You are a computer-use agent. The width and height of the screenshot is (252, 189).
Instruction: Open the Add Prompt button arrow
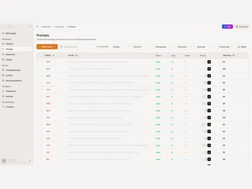point(55,47)
